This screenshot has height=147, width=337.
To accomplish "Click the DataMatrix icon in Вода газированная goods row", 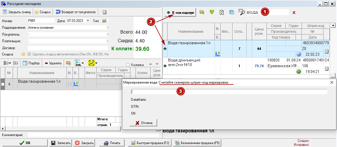I will click(218, 54).
